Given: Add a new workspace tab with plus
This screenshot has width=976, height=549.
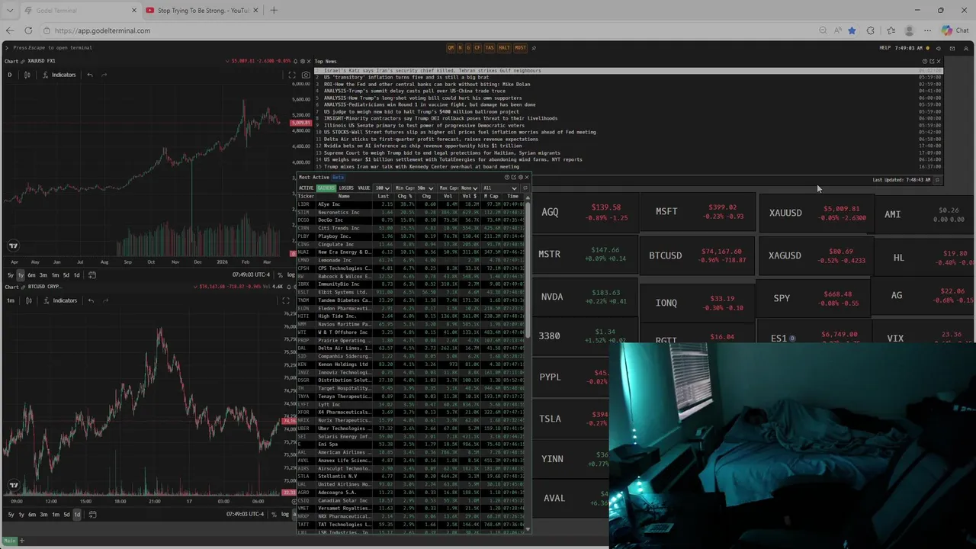Looking at the screenshot, I should coord(21,541).
